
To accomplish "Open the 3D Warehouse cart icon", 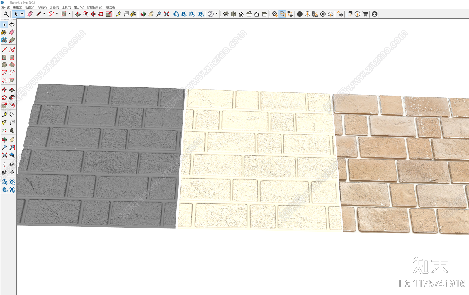I will pyautogui.click(x=365, y=14).
